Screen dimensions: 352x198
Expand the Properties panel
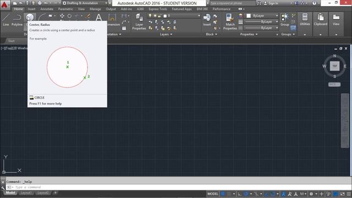249,34
